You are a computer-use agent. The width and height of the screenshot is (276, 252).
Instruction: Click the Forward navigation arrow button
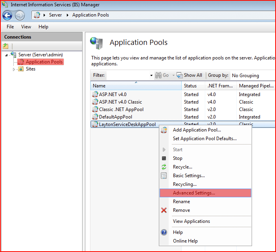(20, 15)
